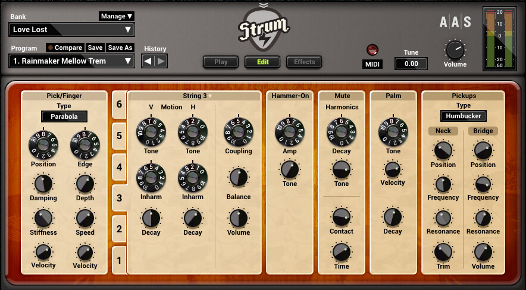Click the Pick/Finger Stiffness knob

coord(43,218)
